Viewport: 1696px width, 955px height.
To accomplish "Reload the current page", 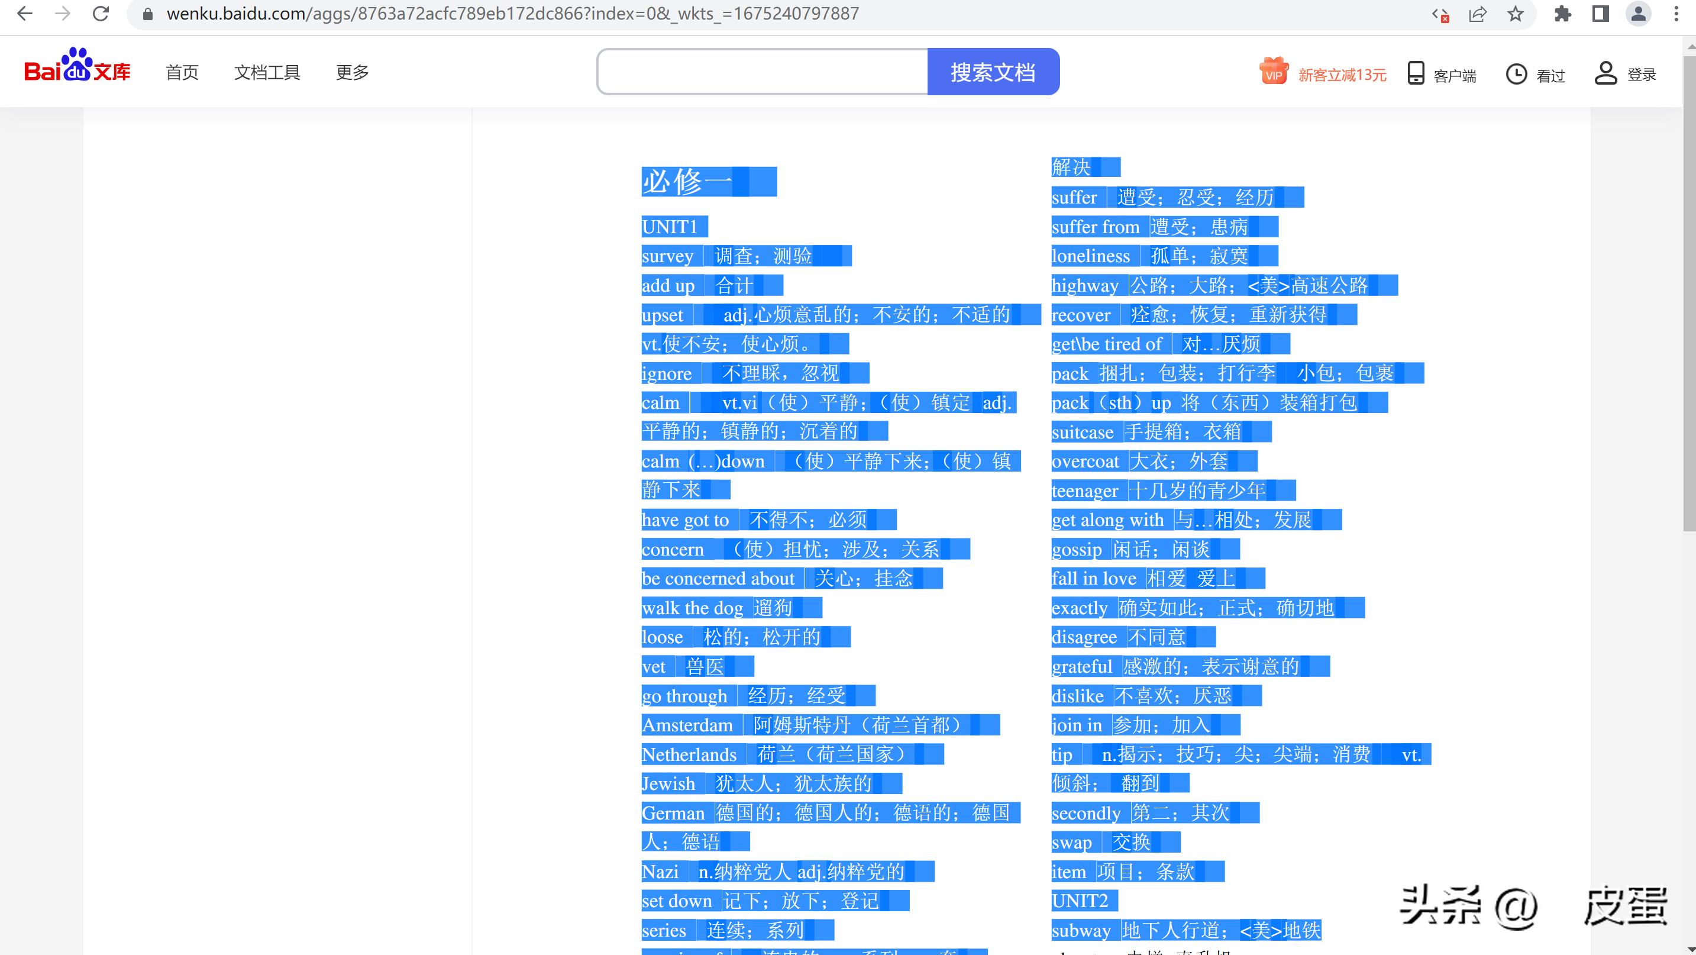I will (101, 14).
